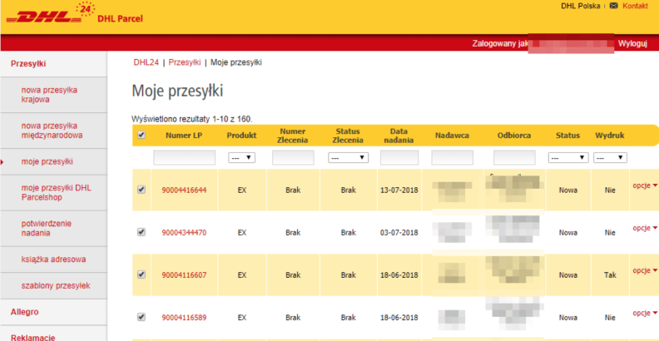The width and height of the screenshot is (659, 341).
Task: Sort by Data nadania column header
Action: [399, 136]
